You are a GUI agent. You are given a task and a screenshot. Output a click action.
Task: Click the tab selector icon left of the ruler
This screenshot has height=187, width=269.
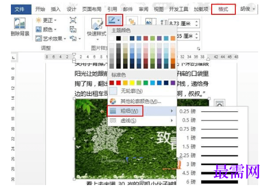13,58
